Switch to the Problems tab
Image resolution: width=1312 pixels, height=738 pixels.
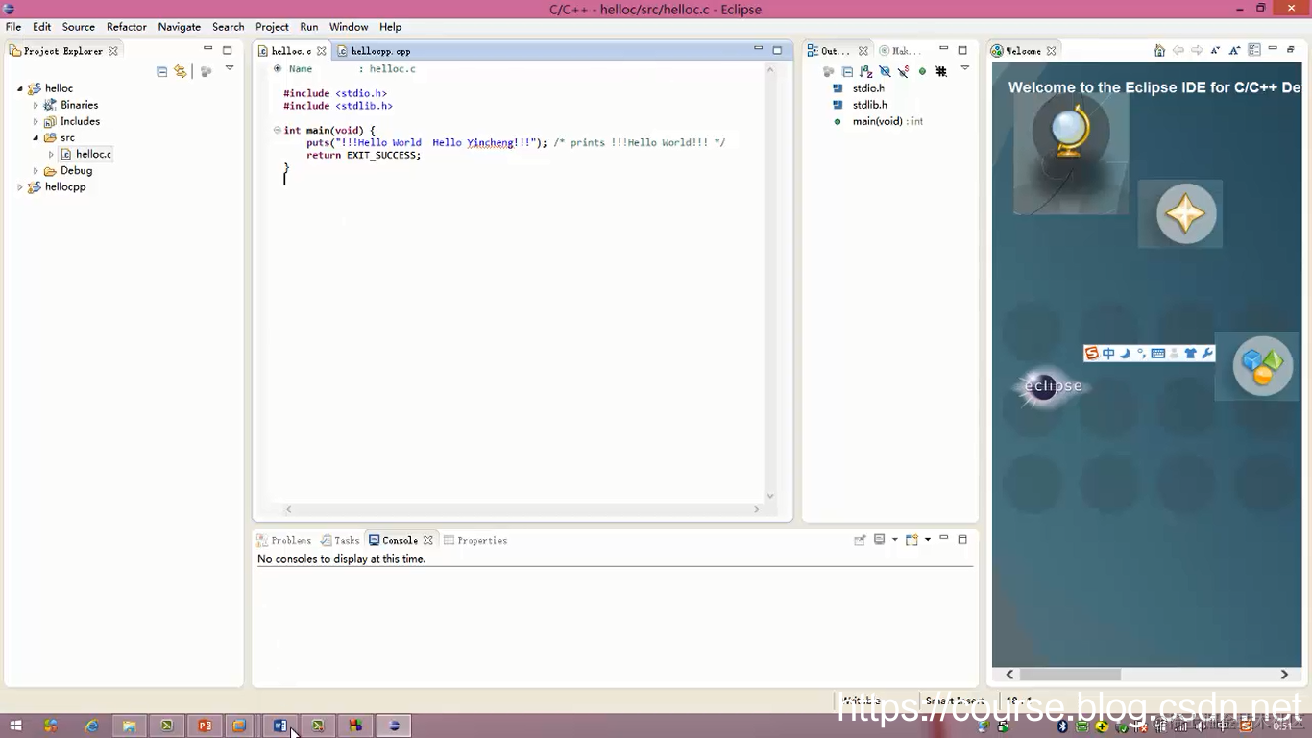283,540
